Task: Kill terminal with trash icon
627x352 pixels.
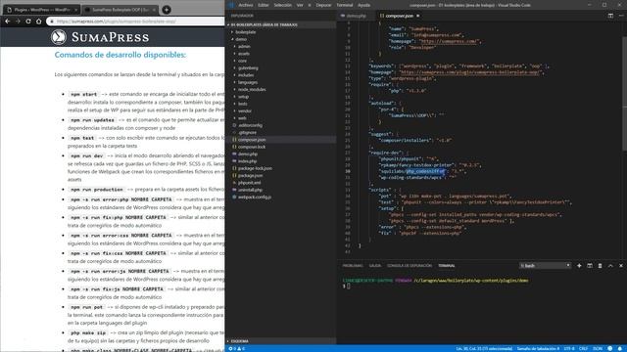Action: 600,265
